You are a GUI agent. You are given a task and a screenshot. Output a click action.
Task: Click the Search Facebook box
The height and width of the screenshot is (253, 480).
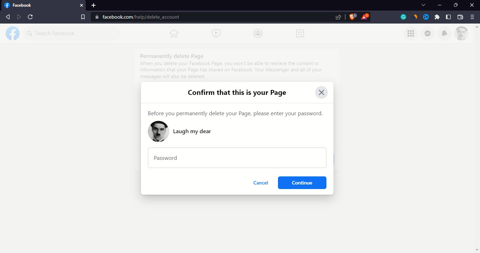tap(72, 33)
